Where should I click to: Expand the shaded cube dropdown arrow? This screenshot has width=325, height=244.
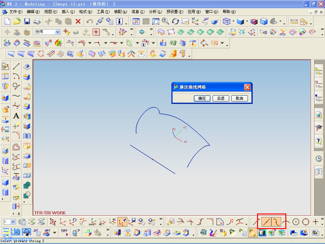247,21
